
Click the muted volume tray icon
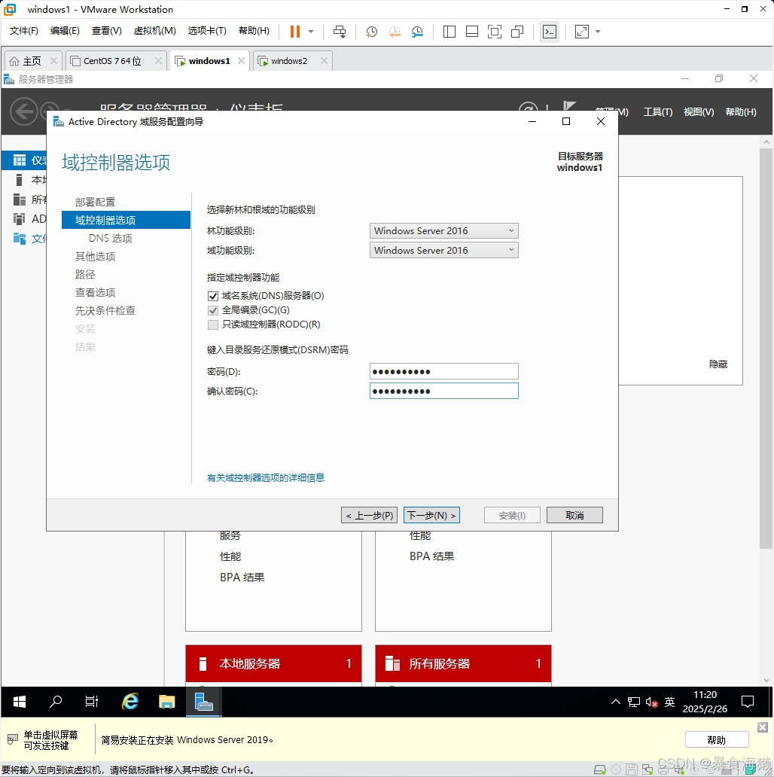[651, 702]
